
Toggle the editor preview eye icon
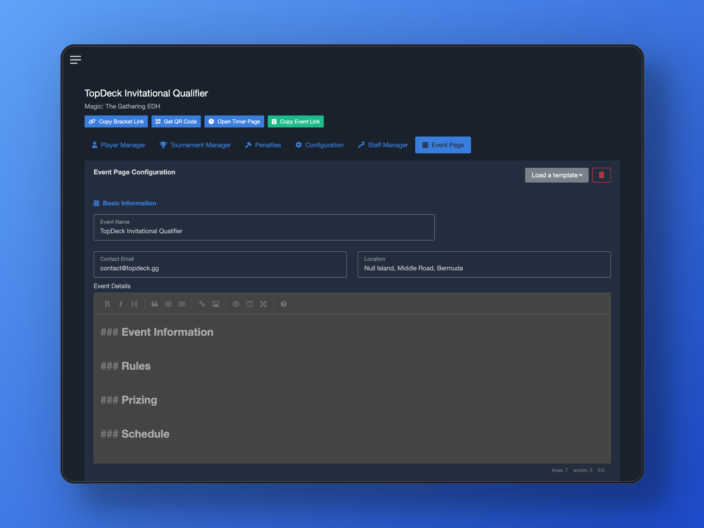pos(236,304)
